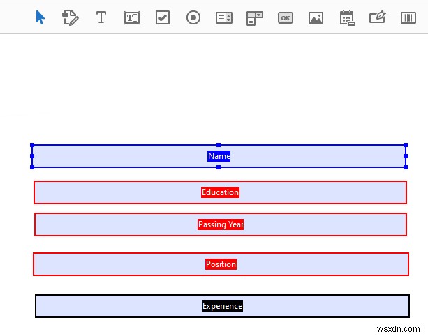Choose the List Box field tool
Viewport: 428px width, 336px height.
(x=224, y=18)
